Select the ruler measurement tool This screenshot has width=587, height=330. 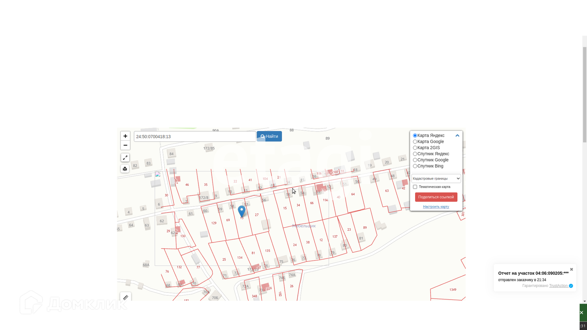pos(126,297)
